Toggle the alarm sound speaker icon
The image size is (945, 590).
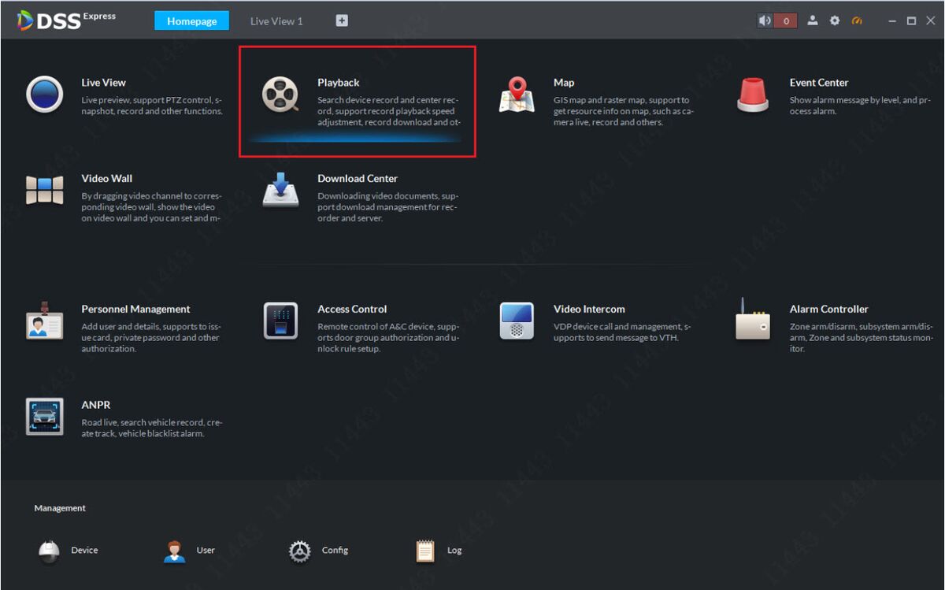tap(765, 21)
